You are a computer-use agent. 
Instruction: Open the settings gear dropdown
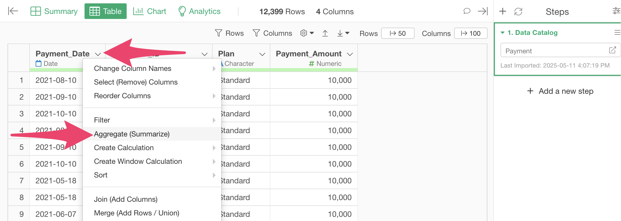(x=307, y=33)
